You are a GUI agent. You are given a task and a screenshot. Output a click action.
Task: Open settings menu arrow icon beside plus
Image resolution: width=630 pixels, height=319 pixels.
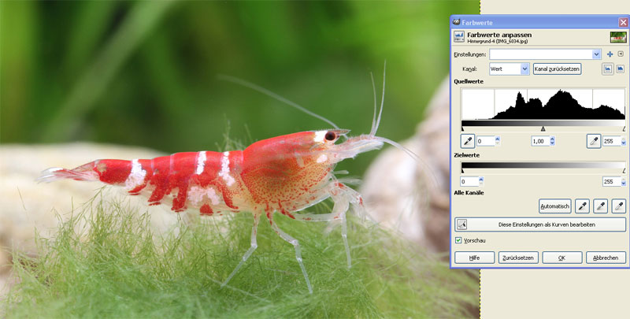coord(621,54)
